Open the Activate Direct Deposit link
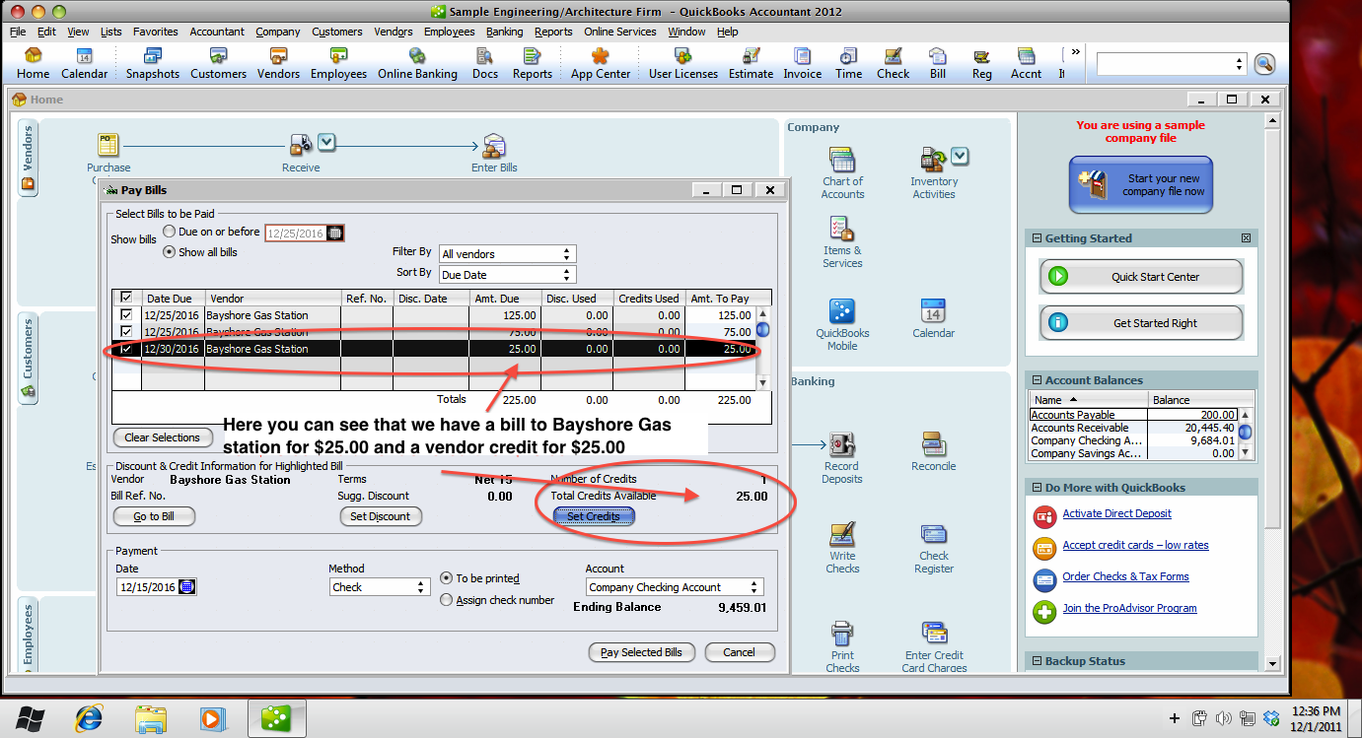1362x738 pixels. (1117, 513)
